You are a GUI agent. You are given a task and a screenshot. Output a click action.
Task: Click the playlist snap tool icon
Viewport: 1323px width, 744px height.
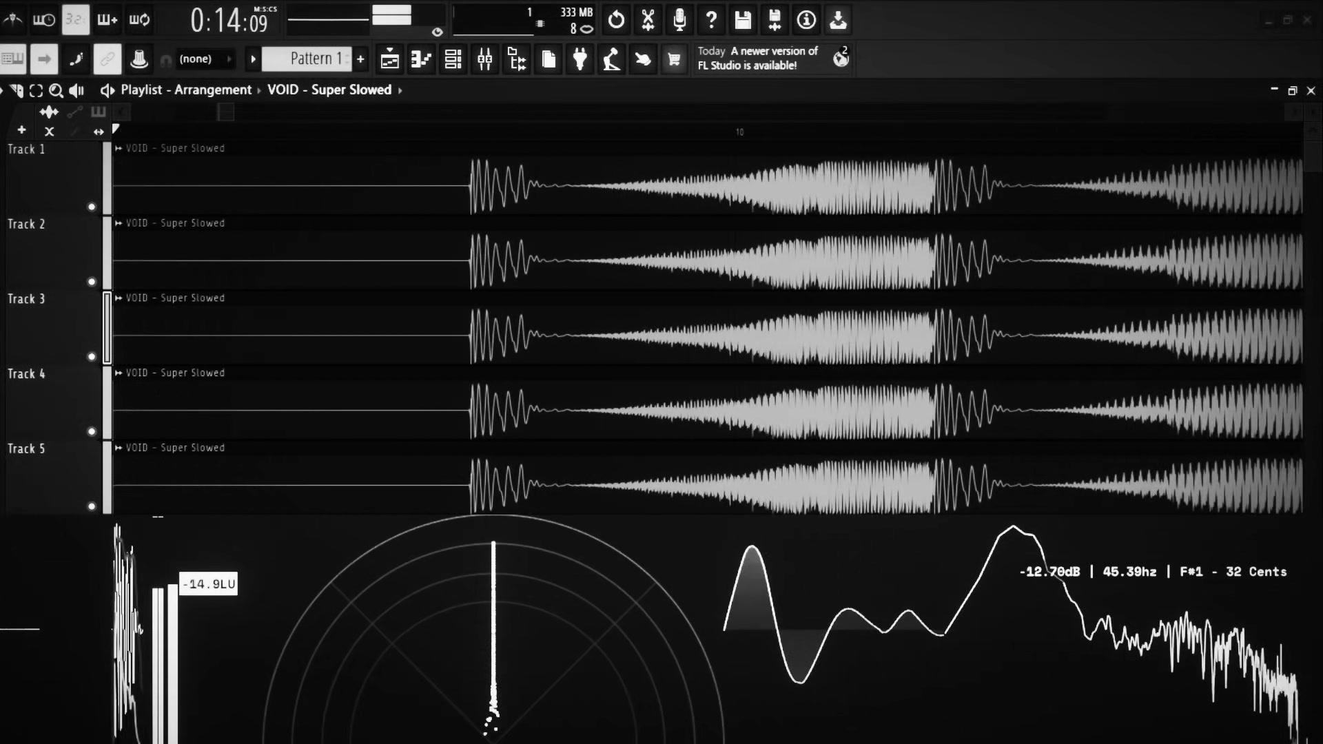coord(17,90)
